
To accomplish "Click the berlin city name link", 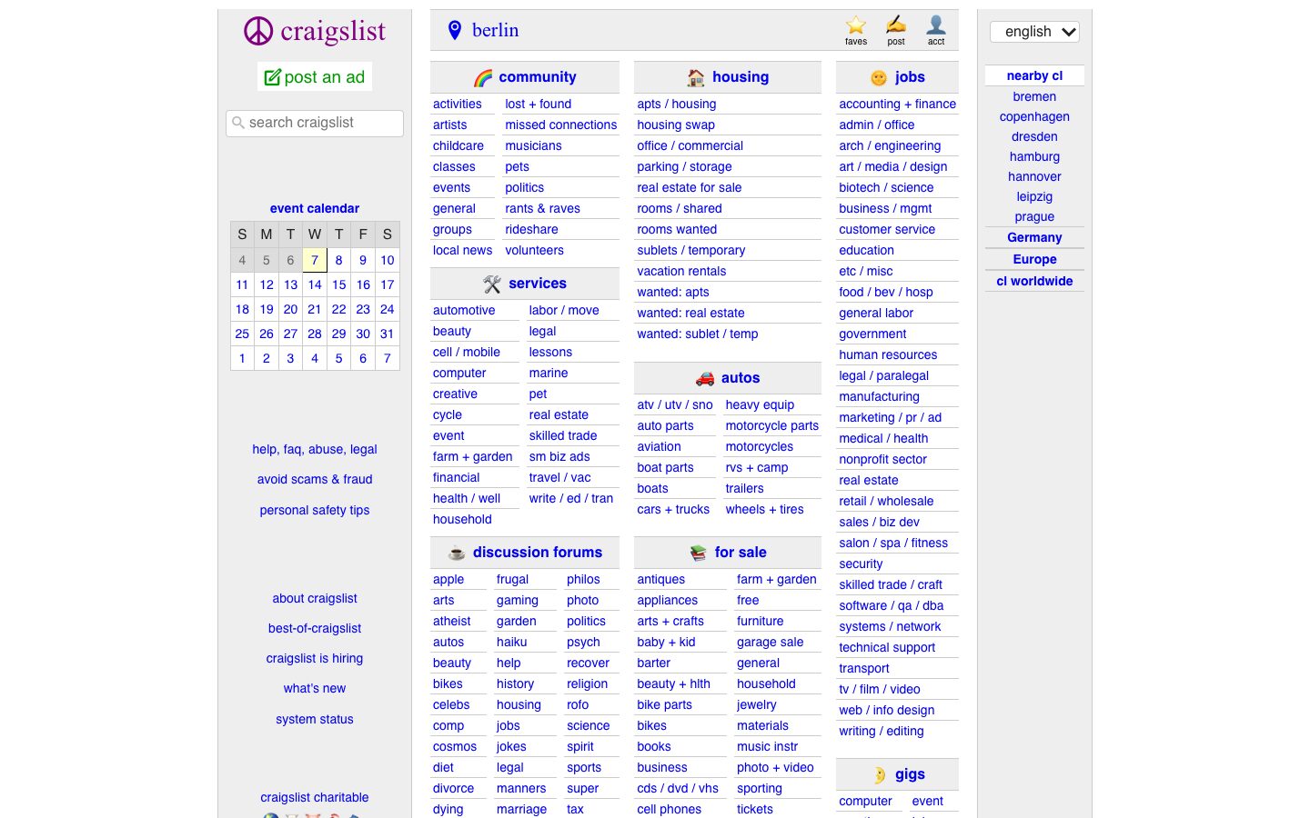I will [x=496, y=30].
